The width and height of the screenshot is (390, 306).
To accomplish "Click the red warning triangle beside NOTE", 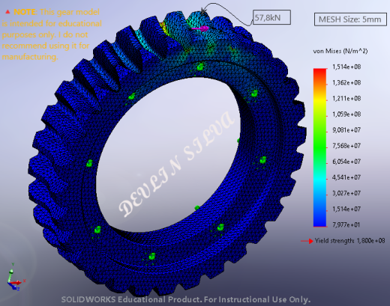I will (8, 12).
